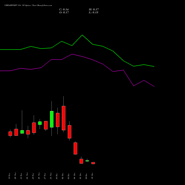
Task: Click the "27 Nov" date label
Action: (45, 176)
